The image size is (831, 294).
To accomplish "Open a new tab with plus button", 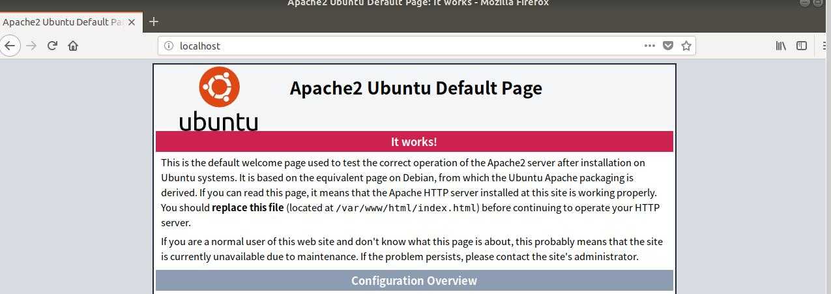I will point(154,22).
